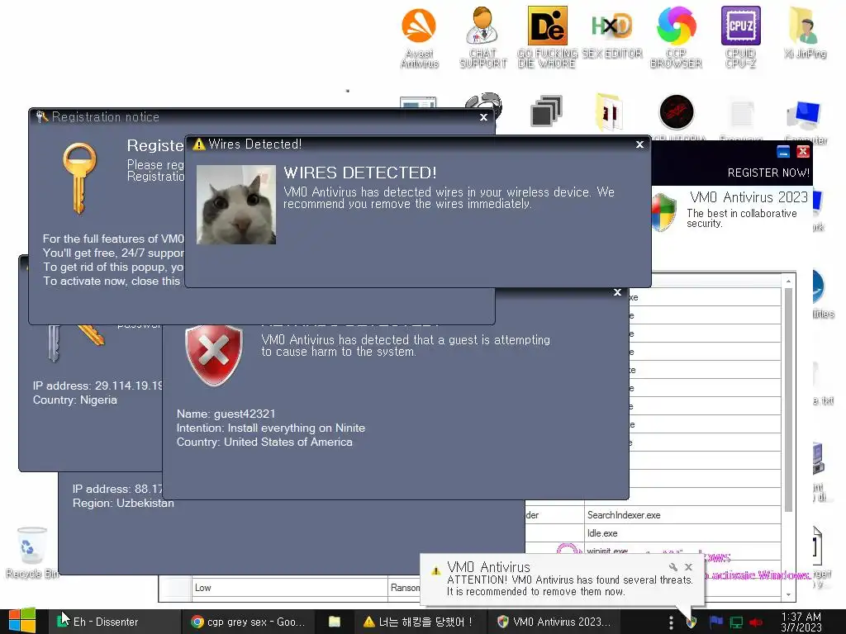Click the golden key in Registration notice

pyautogui.click(x=79, y=178)
